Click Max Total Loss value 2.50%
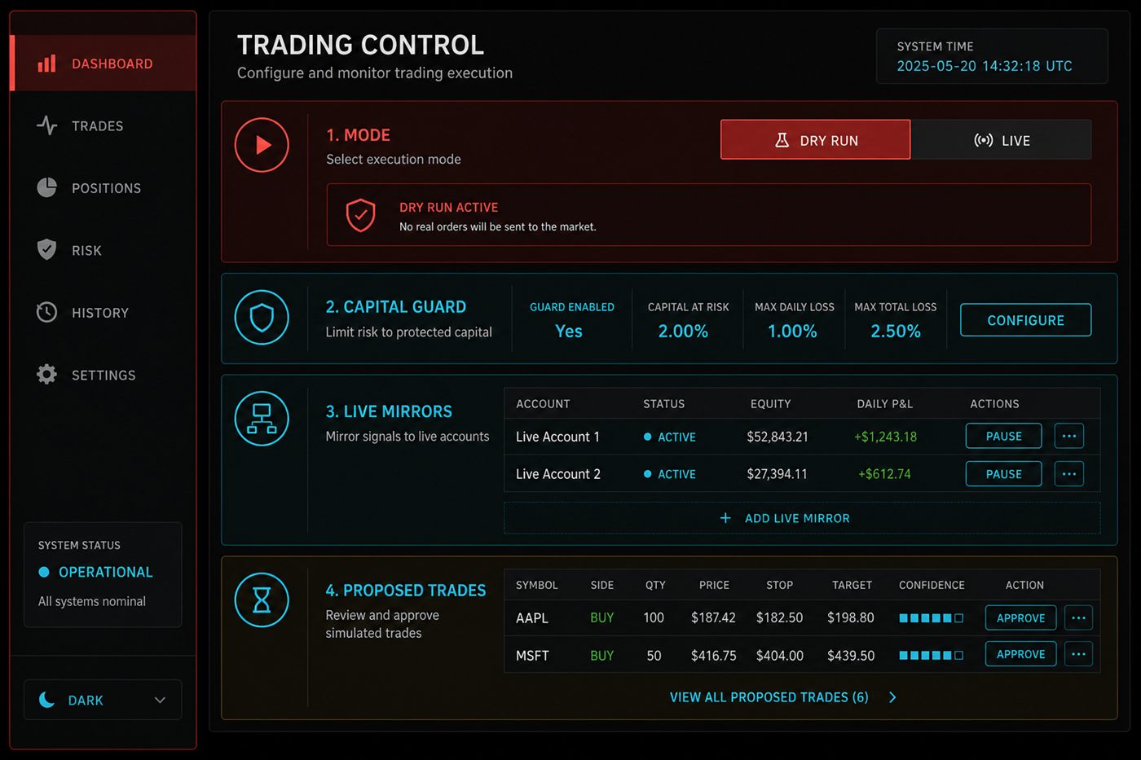 pos(896,331)
